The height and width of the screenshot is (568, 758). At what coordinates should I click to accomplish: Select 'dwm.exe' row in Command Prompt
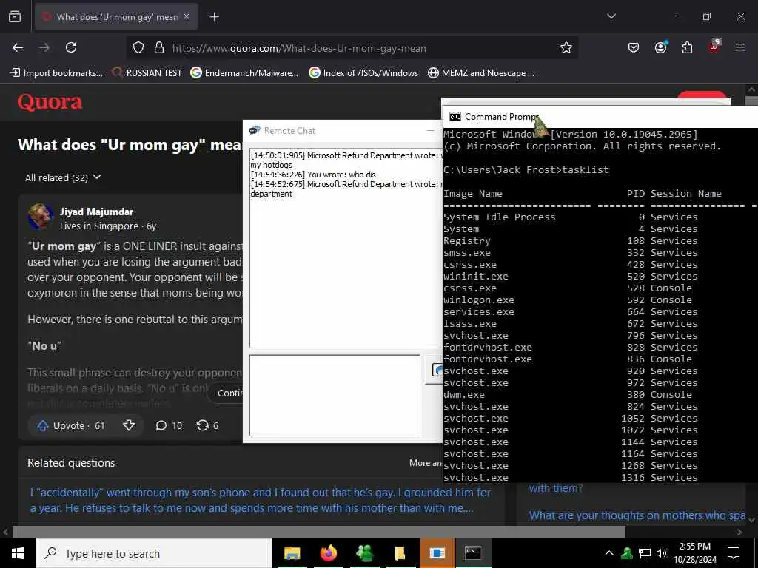(x=568, y=395)
